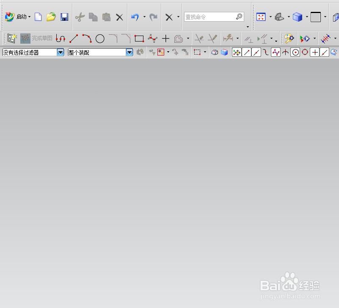Expand the rendering style dropdown arrow

coord(307,17)
